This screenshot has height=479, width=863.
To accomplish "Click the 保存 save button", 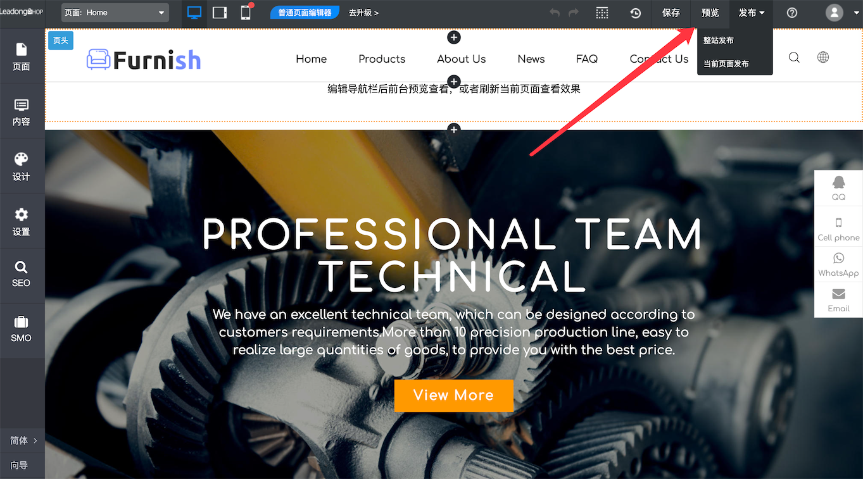I will coord(671,13).
